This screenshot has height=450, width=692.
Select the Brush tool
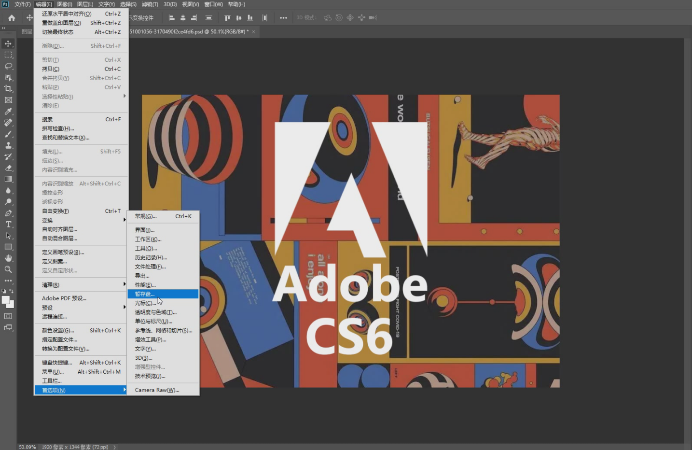tap(8, 134)
